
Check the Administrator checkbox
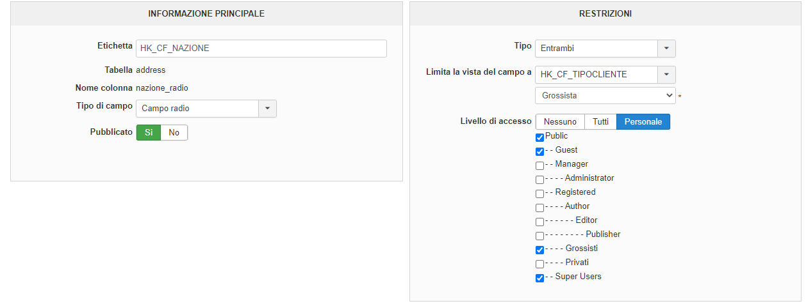pos(539,180)
